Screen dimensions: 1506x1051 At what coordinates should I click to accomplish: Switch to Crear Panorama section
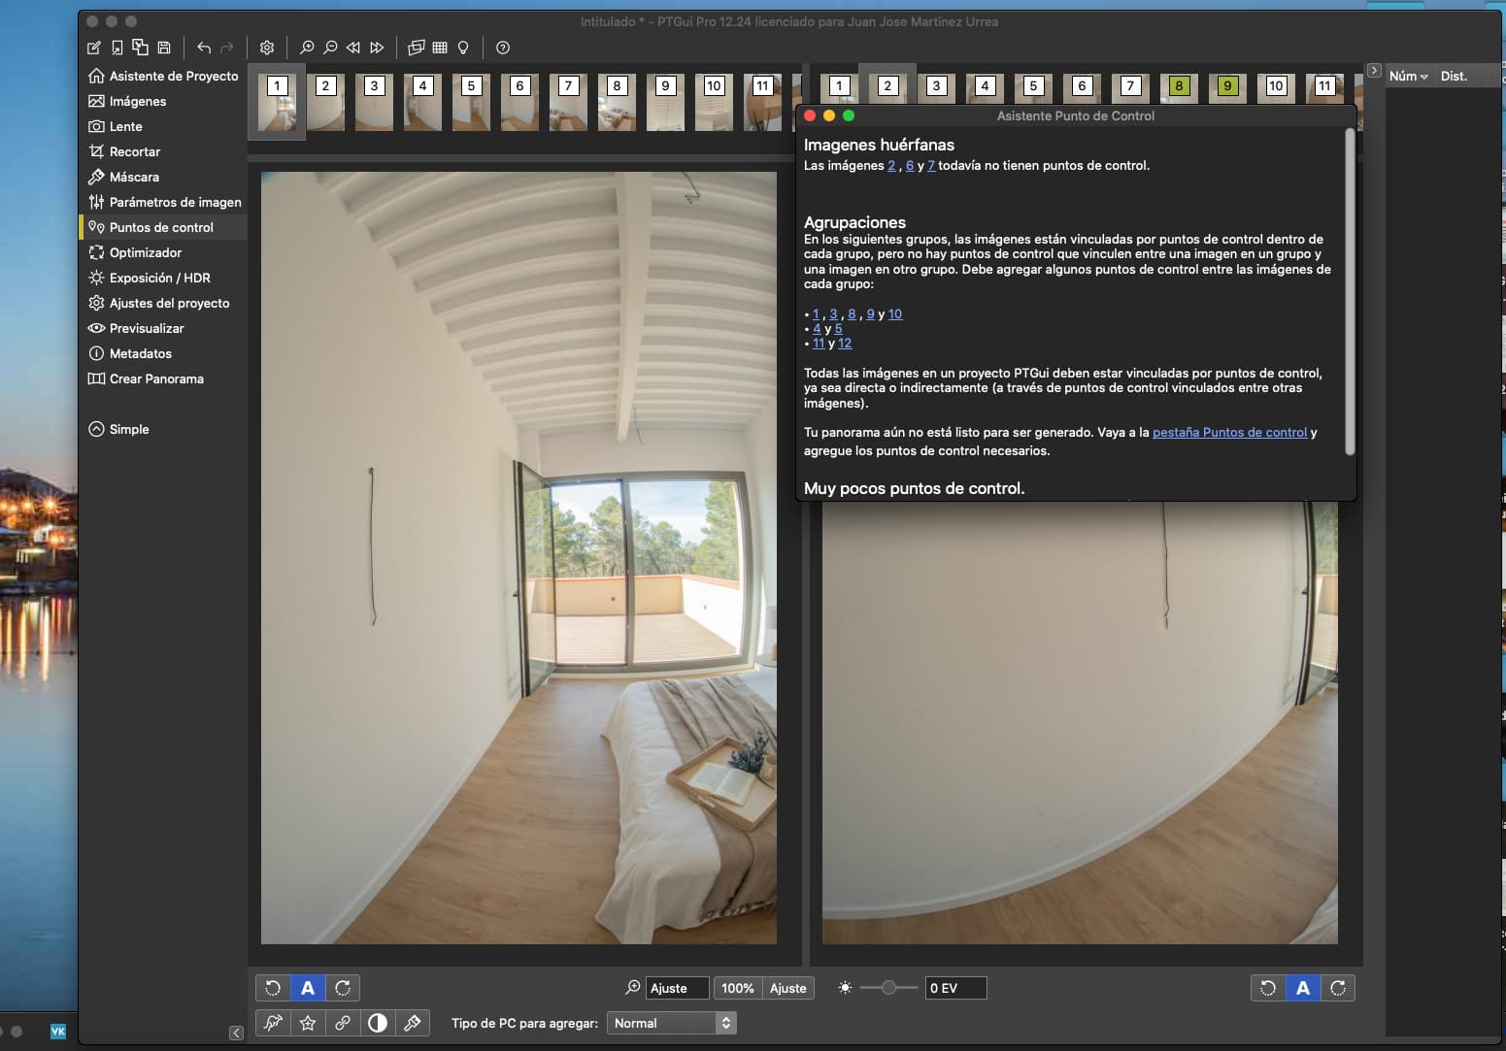pos(156,378)
